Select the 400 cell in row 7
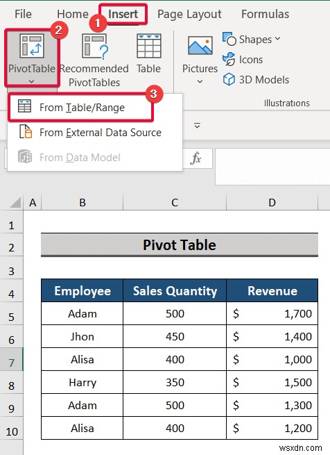 point(175,359)
